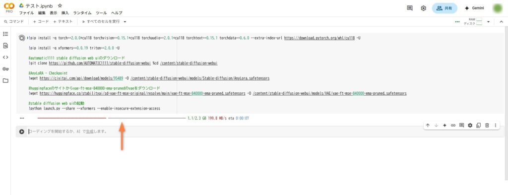
Task: Open the 挿入 menu
Action: coord(65,13)
